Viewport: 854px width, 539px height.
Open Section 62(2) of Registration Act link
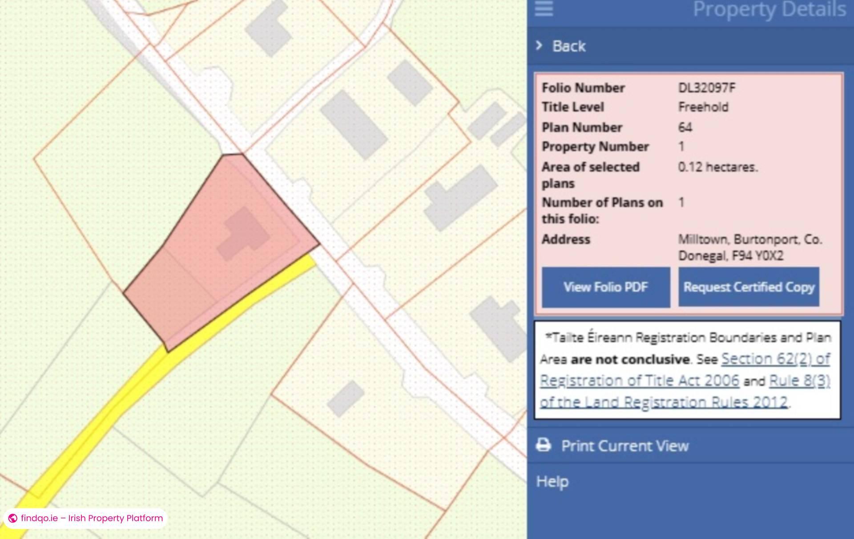pos(775,359)
